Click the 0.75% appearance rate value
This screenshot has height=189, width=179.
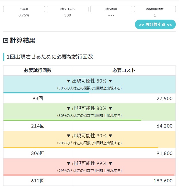point(24,15)
